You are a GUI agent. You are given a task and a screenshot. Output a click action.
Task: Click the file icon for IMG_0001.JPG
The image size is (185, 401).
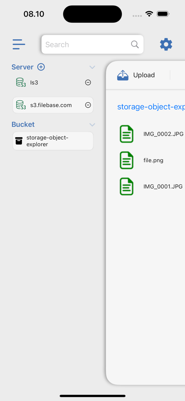(x=127, y=186)
